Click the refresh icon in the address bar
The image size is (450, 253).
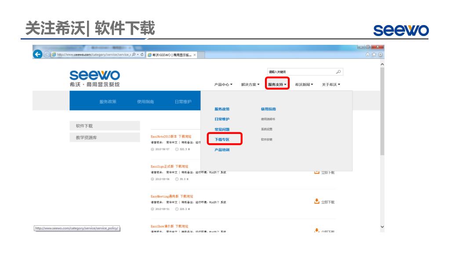coord(142,54)
